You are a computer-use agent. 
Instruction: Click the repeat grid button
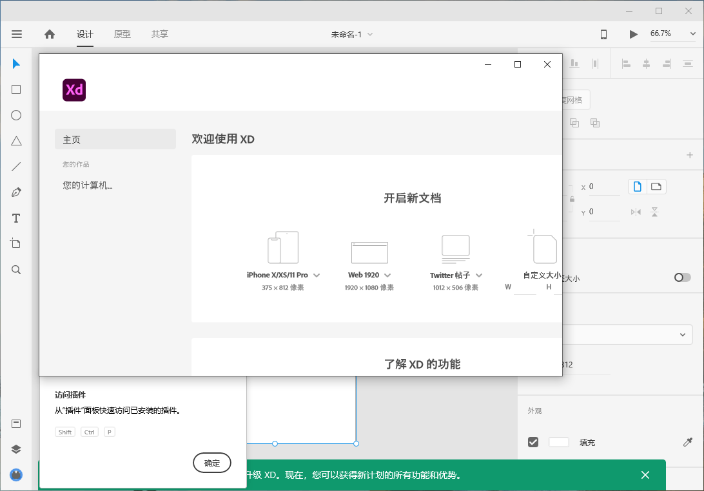[x=576, y=100]
